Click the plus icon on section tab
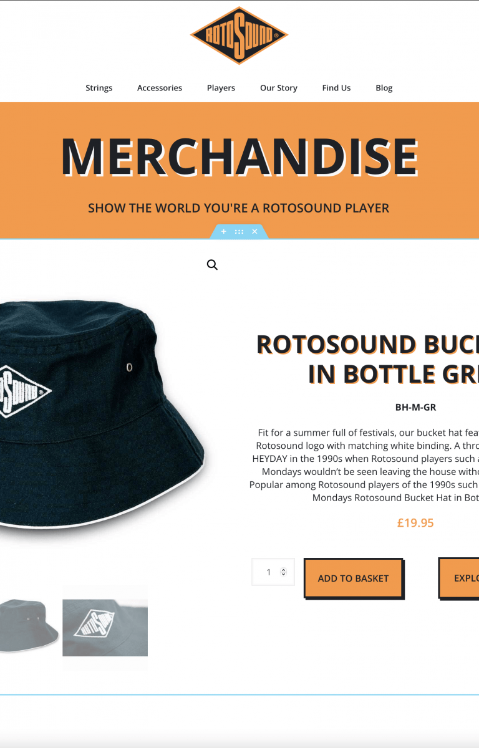 [224, 231]
